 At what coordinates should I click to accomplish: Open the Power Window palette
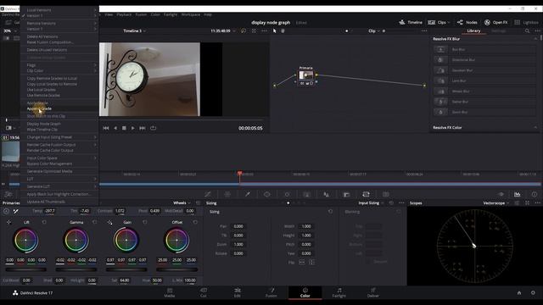coord(267,194)
